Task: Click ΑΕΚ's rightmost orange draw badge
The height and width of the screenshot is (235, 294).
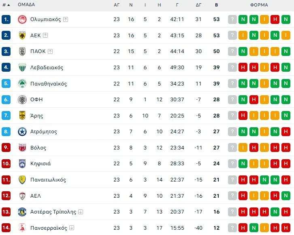Action: 286,35
